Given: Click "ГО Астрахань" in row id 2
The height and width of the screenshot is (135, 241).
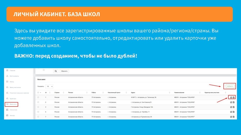Looking at the screenshot, I should click(96, 102).
